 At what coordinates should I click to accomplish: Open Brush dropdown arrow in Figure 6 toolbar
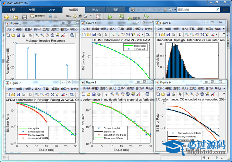point(217,35)
